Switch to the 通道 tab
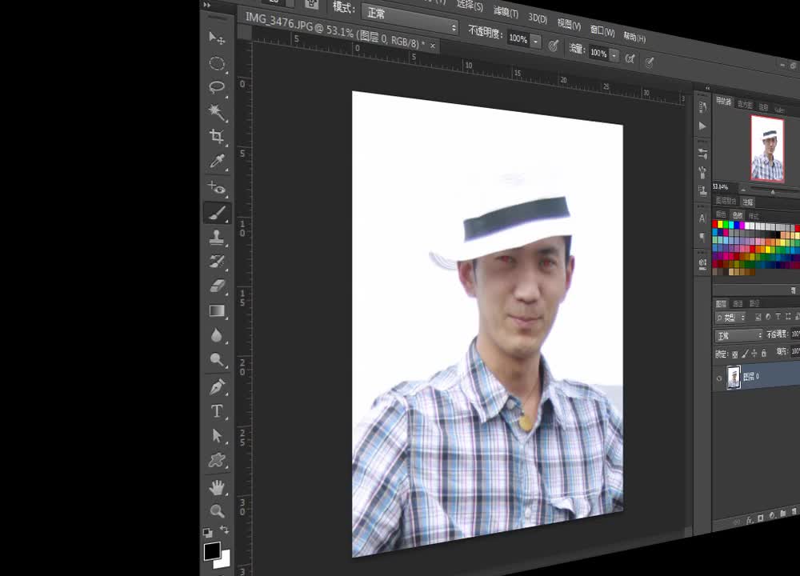Image resolution: width=800 pixels, height=576 pixels. click(738, 303)
